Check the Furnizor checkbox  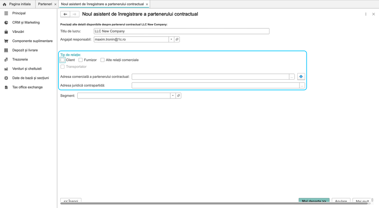point(81,60)
